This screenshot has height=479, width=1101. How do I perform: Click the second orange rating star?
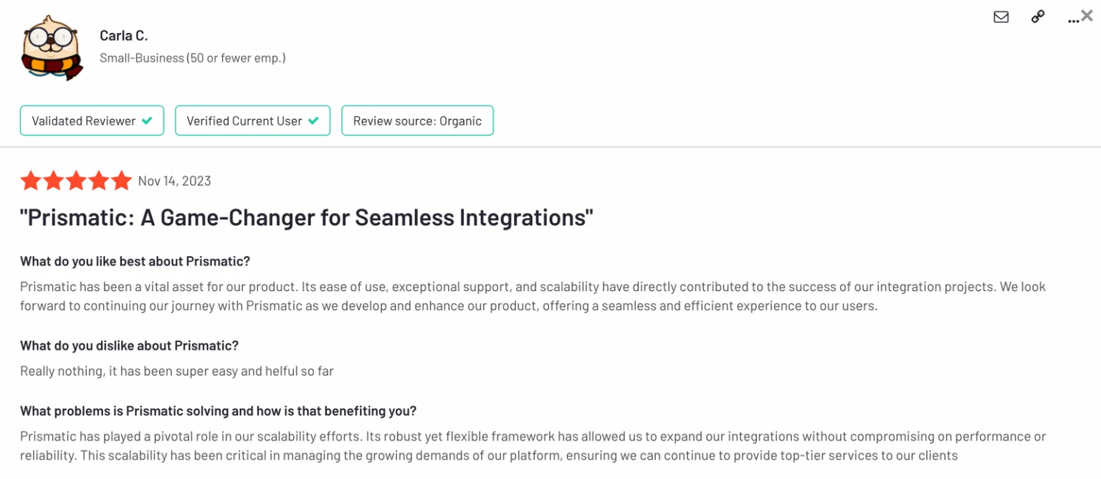(53, 181)
